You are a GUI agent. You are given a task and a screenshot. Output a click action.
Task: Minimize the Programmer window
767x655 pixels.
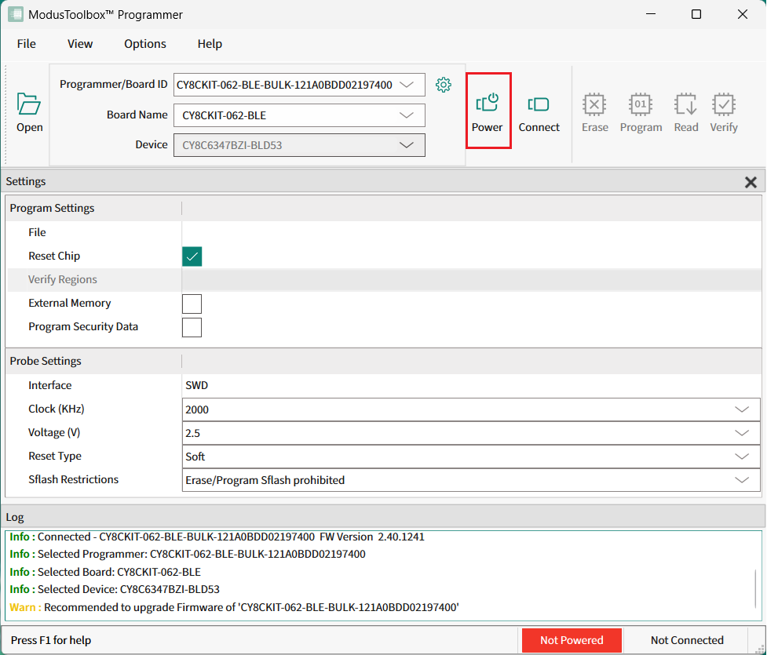coord(651,14)
